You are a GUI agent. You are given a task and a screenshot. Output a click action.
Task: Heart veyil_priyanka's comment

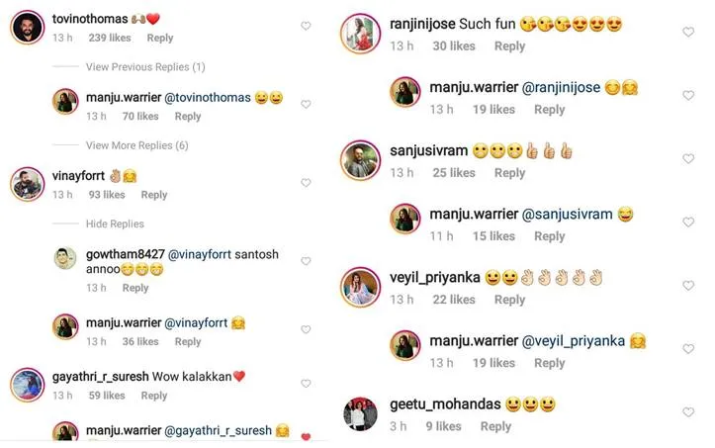tap(688, 286)
